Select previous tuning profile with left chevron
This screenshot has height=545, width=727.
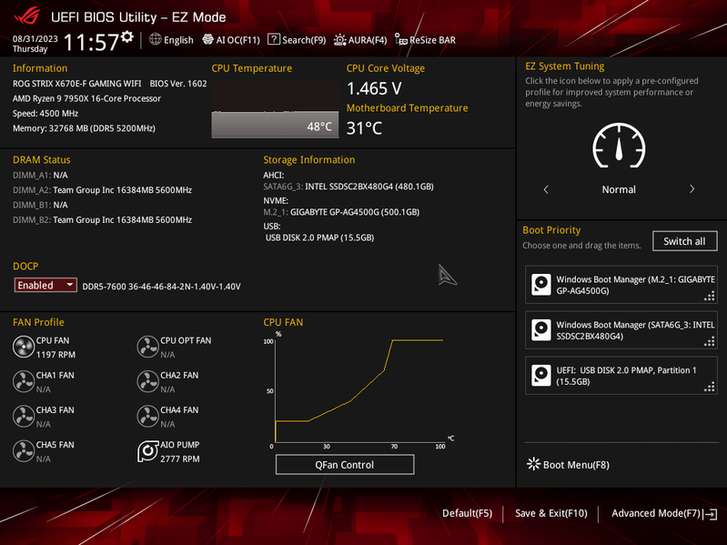[546, 189]
